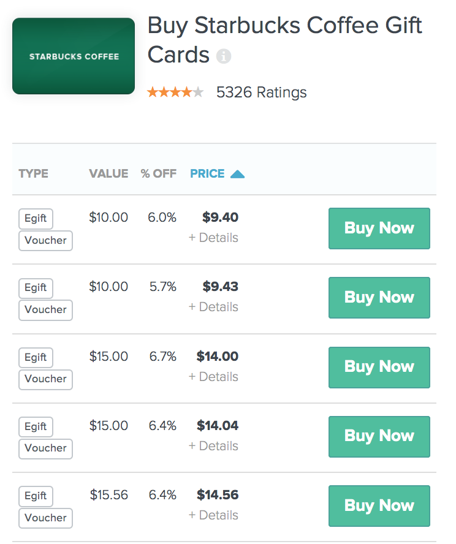This screenshot has height=544, width=456.
Task: Click the Egift tag in first row
Action: click(x=36, y=219)
